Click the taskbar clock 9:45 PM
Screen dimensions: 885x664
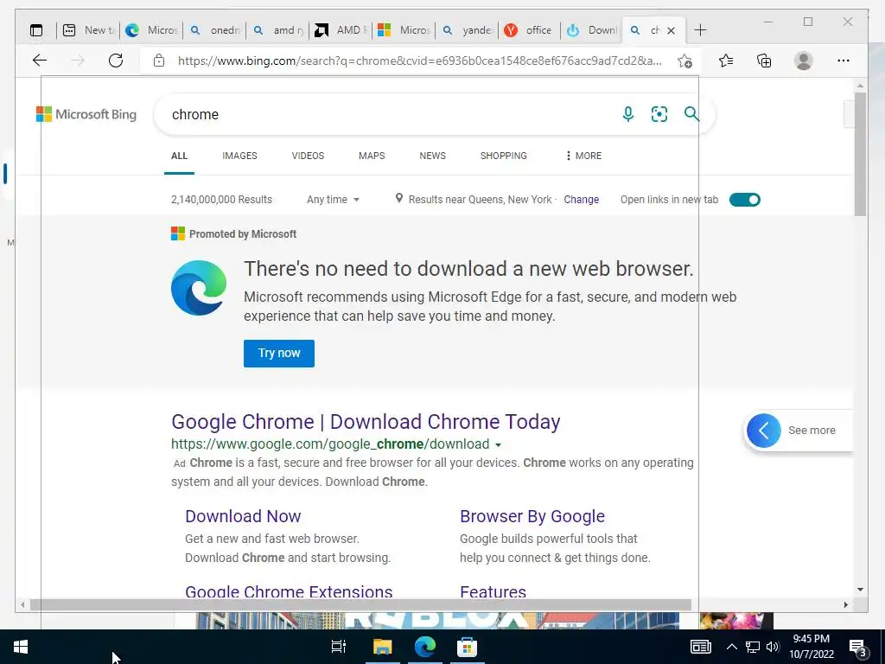pos(811,639)
